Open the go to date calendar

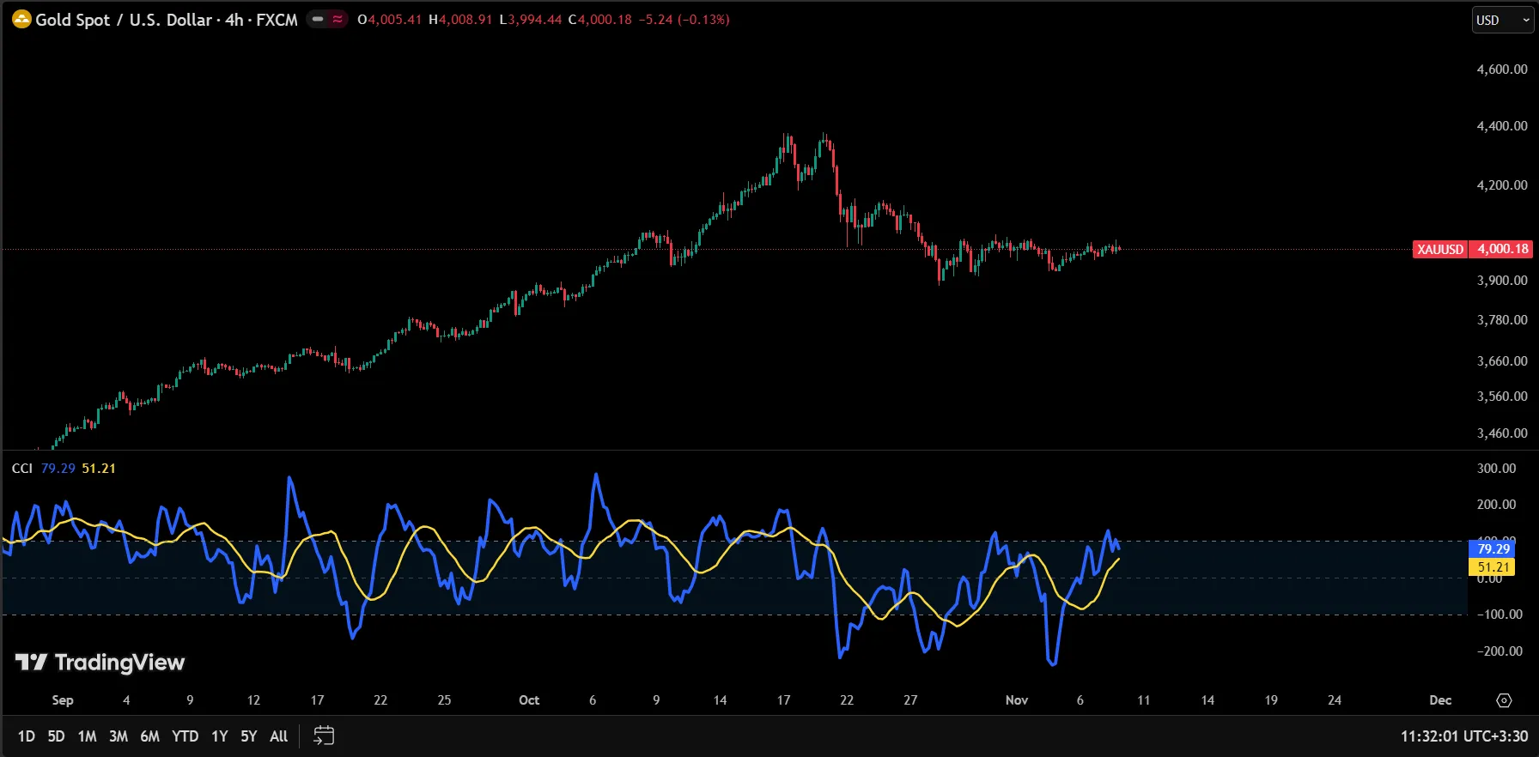324,736
